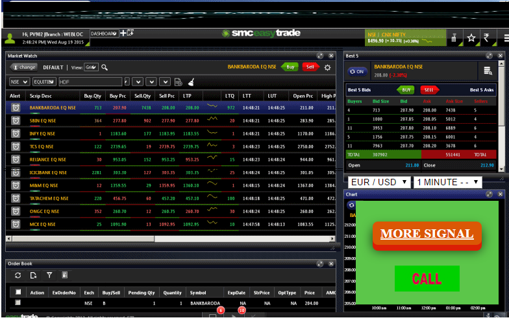Save the dashboard layout icon
This screenshot has height=320, width=509.
coord(130,32)
